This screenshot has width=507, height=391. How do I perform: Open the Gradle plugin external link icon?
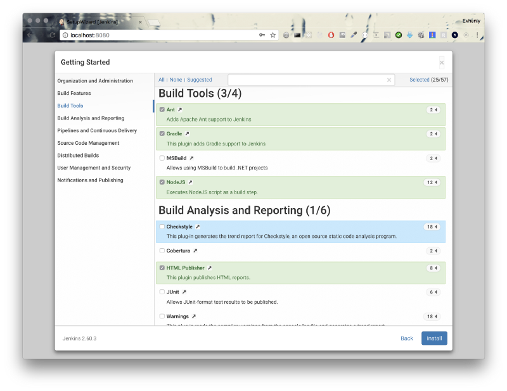(187, 134)
